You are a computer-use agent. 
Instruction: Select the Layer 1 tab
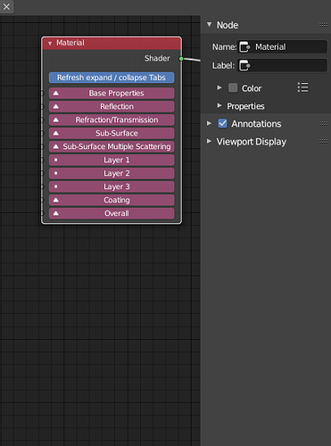pos(112,160)
